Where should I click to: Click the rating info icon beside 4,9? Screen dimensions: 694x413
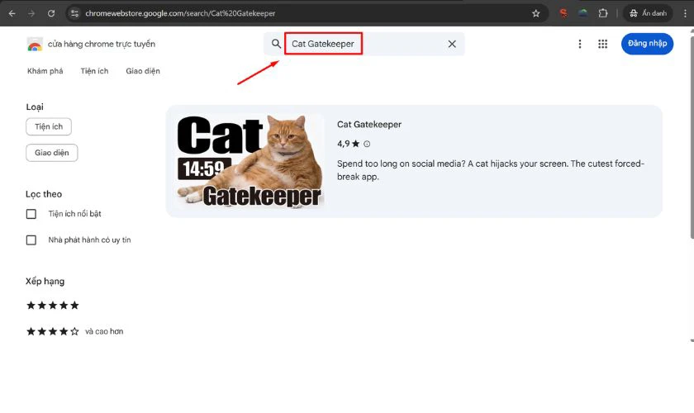click(x=367, y=144)
